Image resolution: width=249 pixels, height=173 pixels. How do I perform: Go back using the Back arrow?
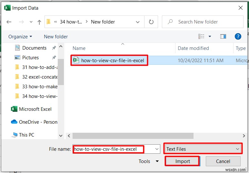point(9,22)
